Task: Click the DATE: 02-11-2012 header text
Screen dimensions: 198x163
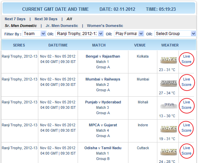Action: 117,9
